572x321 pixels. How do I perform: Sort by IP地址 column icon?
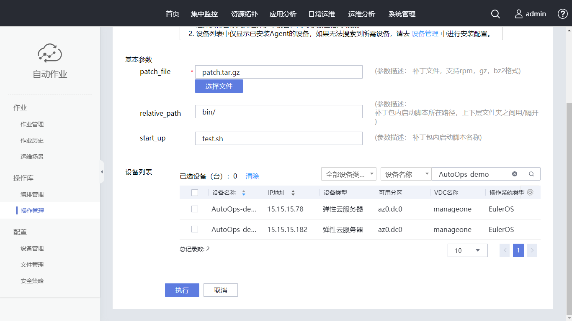[293, 193]
